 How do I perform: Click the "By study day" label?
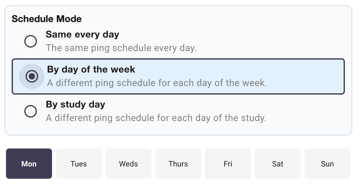click(x=75, y=104)
